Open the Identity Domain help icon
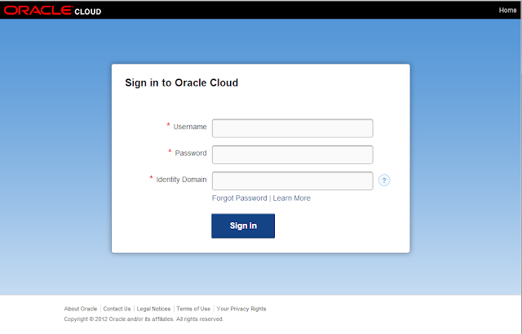Screen dimensions: 522x334 click(x=384, y=180)
